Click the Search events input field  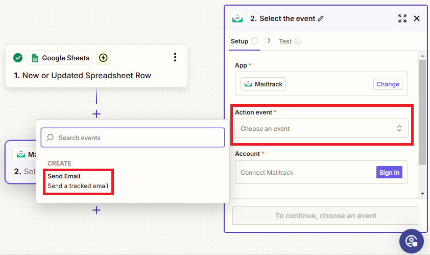(138, 137)
